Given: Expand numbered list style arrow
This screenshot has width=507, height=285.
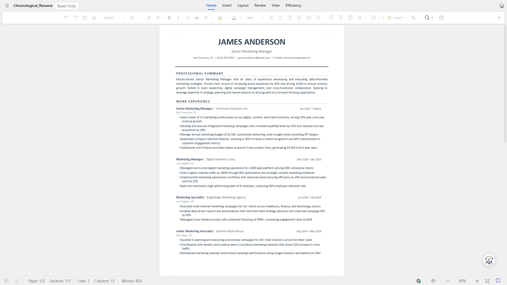Looking at the screenshot, I should [x=380, y=18].
